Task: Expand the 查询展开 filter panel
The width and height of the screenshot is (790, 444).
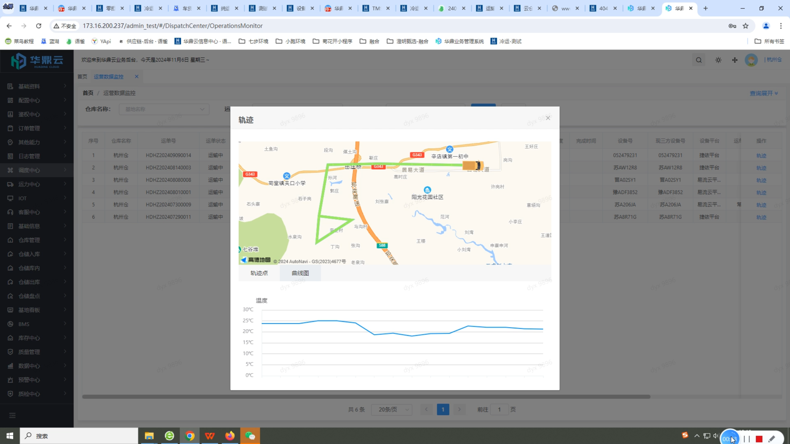Action: [x=763, y=93]
